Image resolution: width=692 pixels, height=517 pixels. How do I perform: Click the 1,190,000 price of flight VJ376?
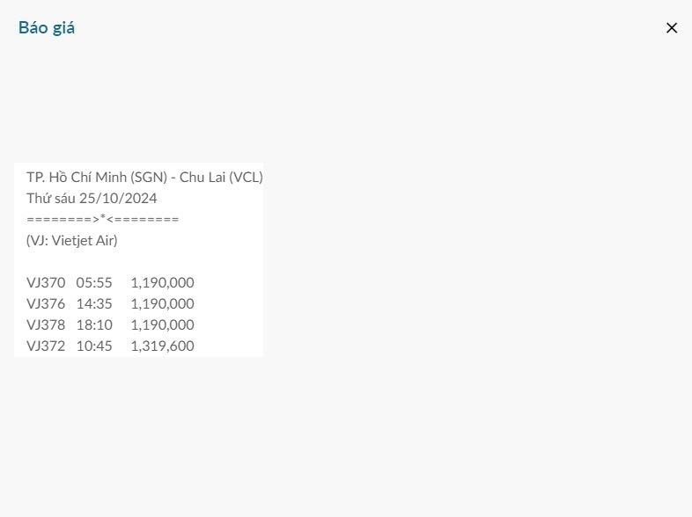[x=162, y=303]
